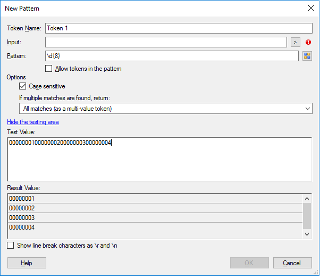Focus the Token Name field

[179, 28]
